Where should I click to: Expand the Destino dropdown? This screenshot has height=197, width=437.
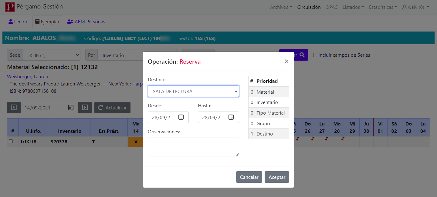click(x=193, y=91)
